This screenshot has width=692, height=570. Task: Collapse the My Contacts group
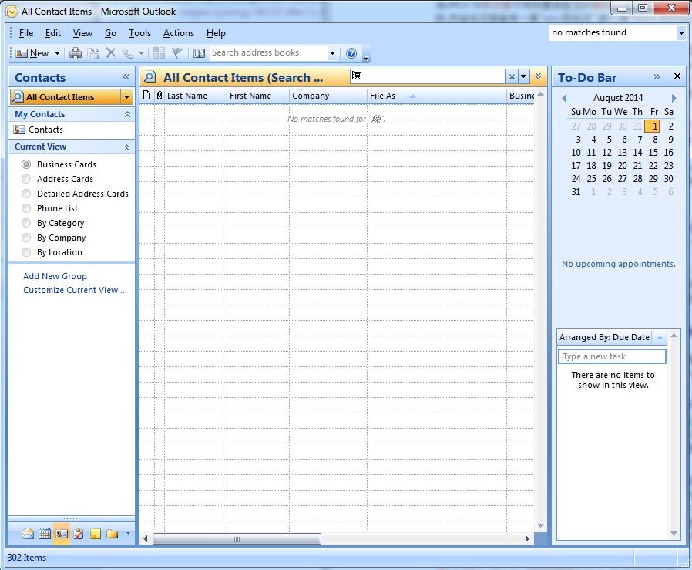(x=127, y=114)
